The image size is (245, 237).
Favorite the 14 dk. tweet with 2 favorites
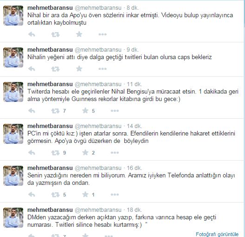tap(85, 153)
